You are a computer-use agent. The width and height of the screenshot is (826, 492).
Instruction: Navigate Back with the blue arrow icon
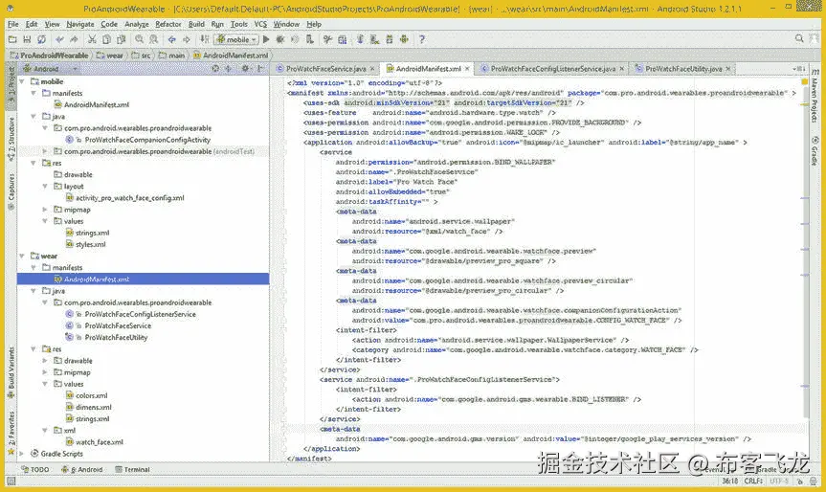pyautogui.click(x=171, y=39)
